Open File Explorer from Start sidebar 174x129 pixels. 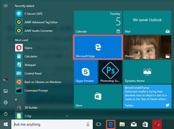pyautogui.click(x=6, y=91)
